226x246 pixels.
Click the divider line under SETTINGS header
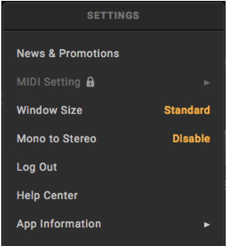[113, 30]
